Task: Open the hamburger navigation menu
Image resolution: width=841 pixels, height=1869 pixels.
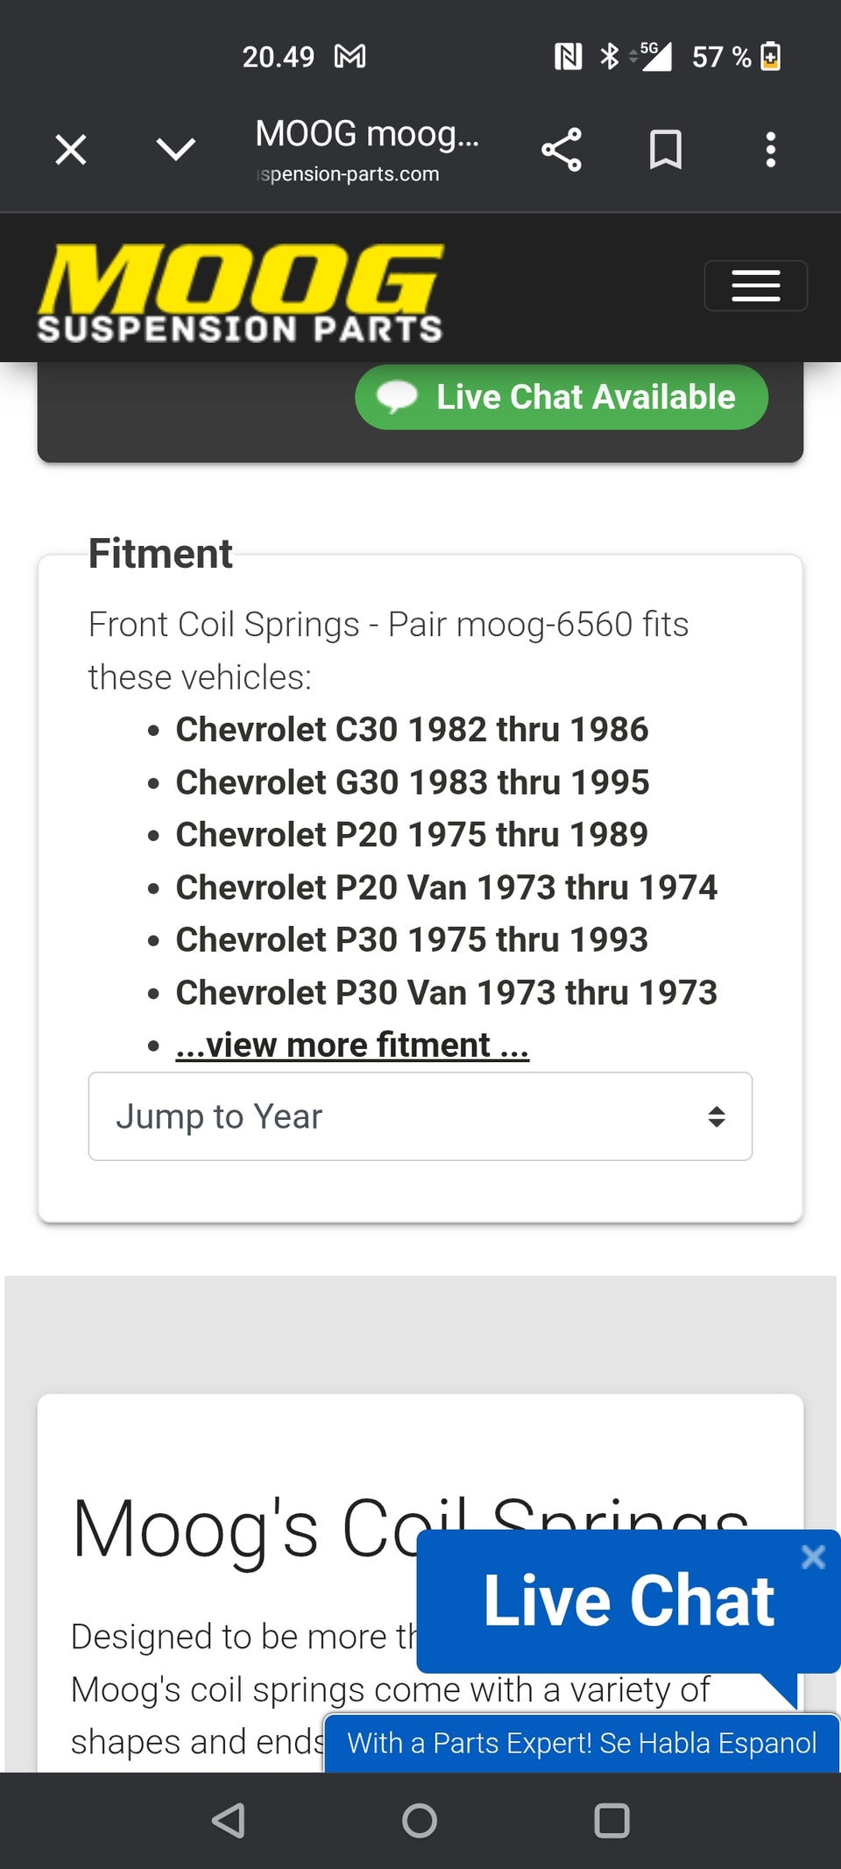Action: point(755,286)
